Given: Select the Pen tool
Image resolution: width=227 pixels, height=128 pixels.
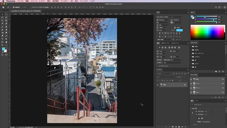Looking at the screenshot, I should pos(6,36).
